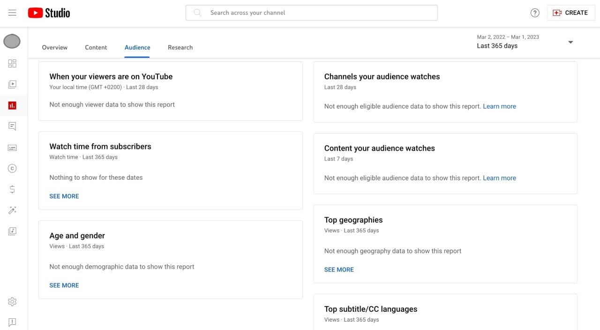Image resolution: width=600 pixels, height=330 pixels.
Task: Open Content videos sidebar icon
Action: [12, 84]
